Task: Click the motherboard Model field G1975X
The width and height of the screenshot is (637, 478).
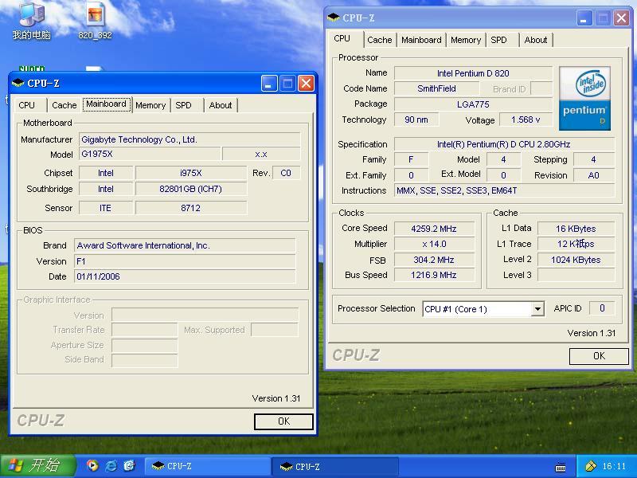Action: click(x=150, y=154)
